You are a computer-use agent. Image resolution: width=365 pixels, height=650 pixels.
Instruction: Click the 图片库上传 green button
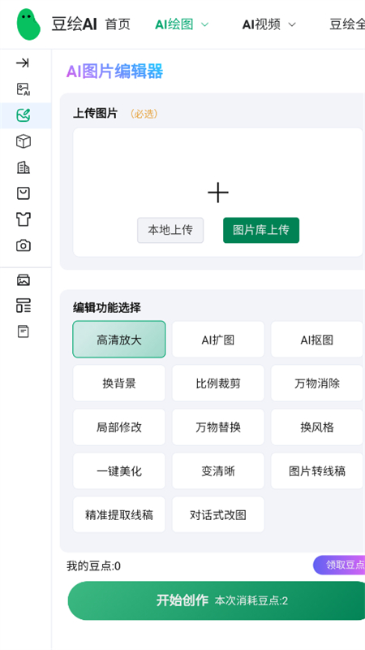click(x=261, y=230)
